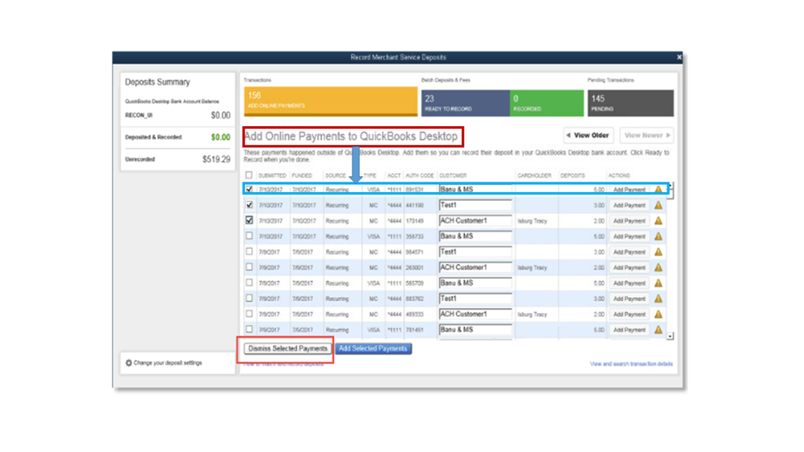Check the row with auth code 984571
Image resolution: width=804 pixels, height=452 pixels.
[x=249, y=252]
